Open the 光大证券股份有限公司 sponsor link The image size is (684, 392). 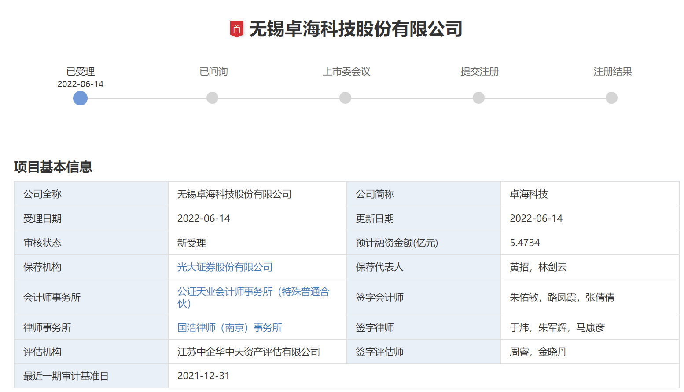click(225, 267)
